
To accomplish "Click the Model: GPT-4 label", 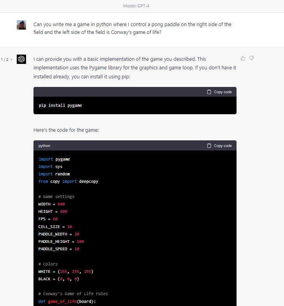I will coord(136,6).
